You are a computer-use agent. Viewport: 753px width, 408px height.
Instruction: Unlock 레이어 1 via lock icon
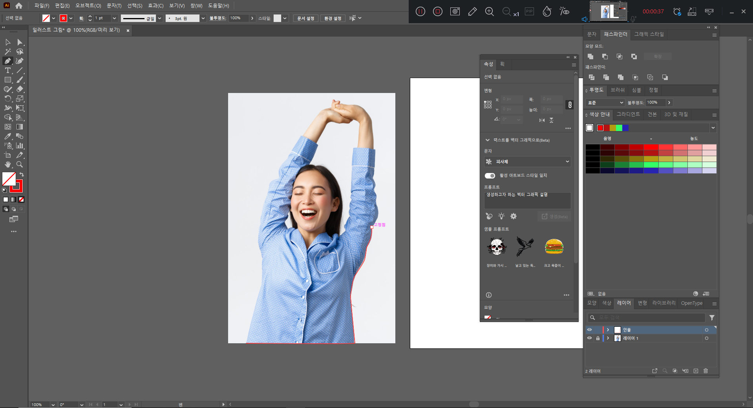click(598, 338)
